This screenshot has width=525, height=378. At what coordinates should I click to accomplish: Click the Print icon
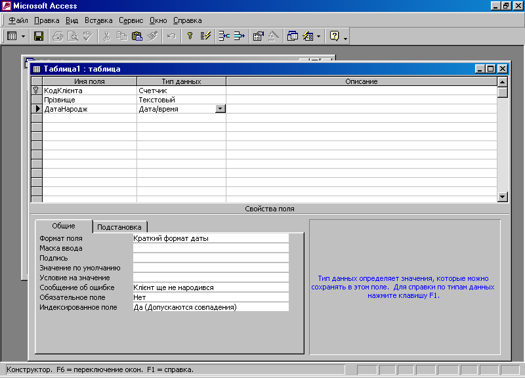(x=58, y=36)
